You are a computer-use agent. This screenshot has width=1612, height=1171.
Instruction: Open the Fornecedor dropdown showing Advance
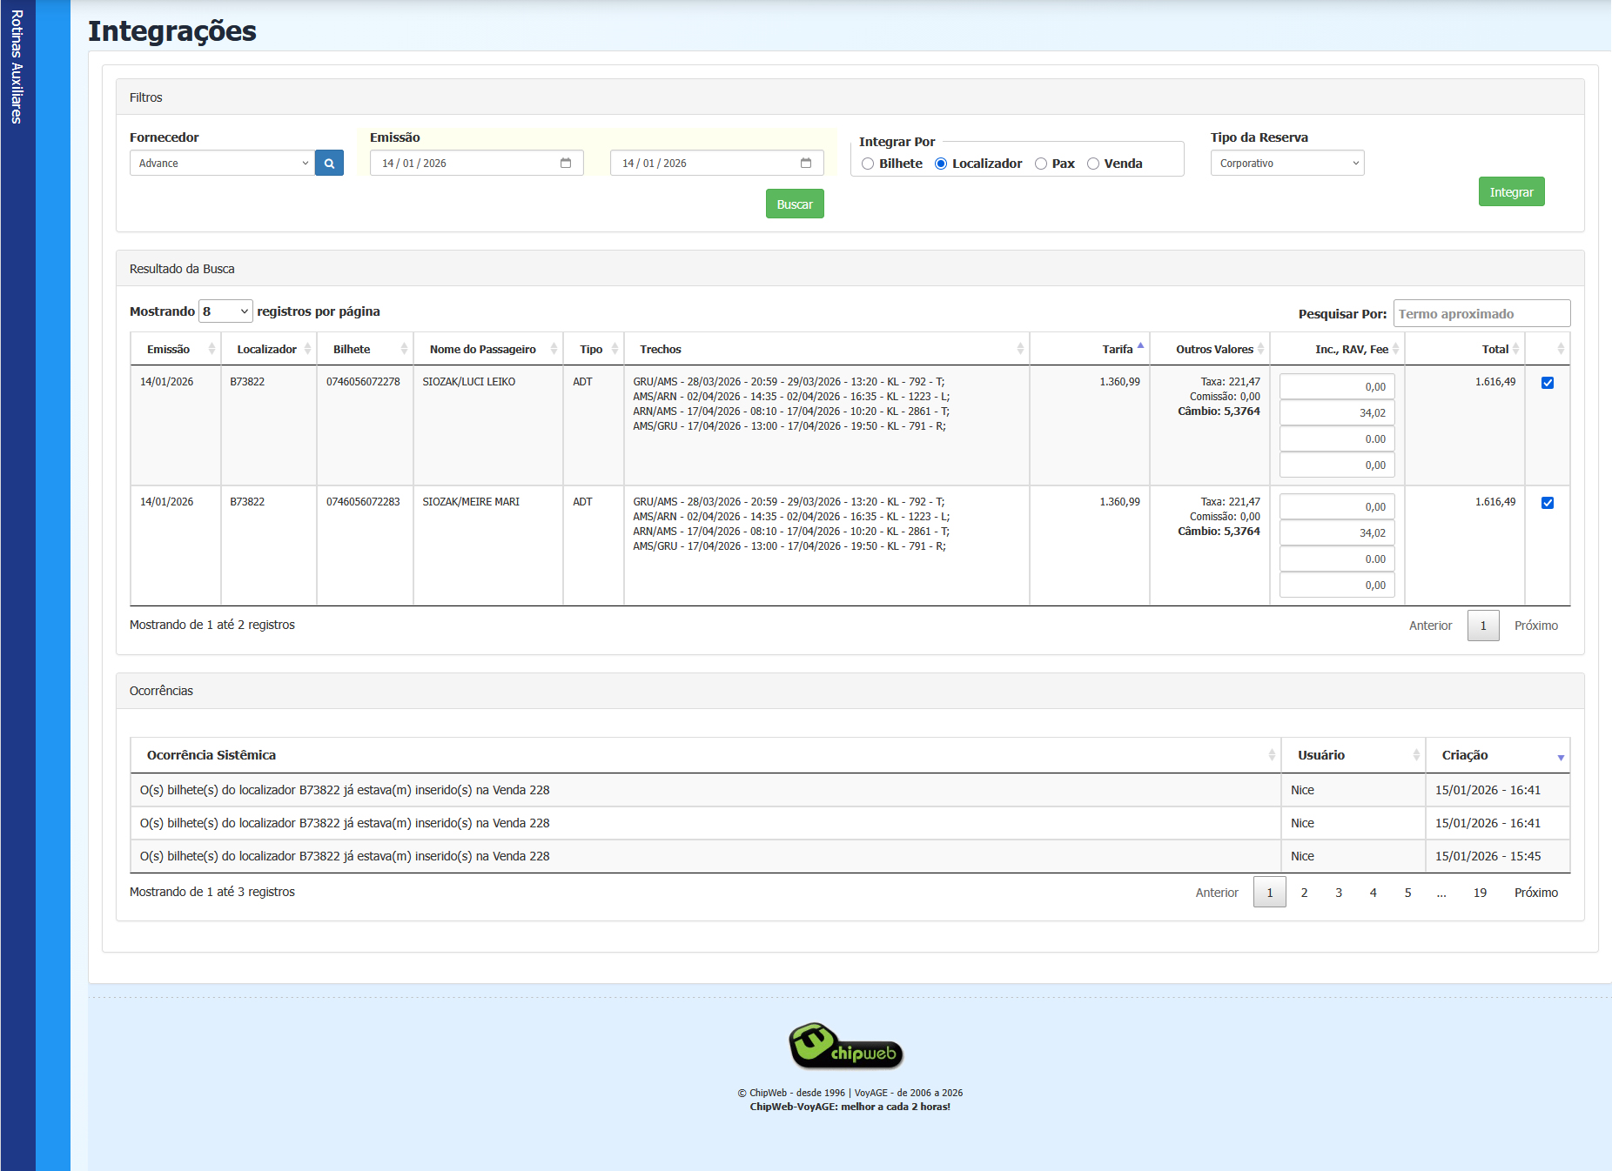coord(222,164)
